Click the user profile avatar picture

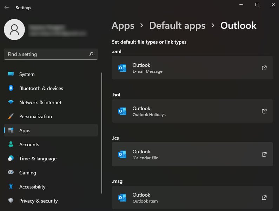tap(14, 30)
